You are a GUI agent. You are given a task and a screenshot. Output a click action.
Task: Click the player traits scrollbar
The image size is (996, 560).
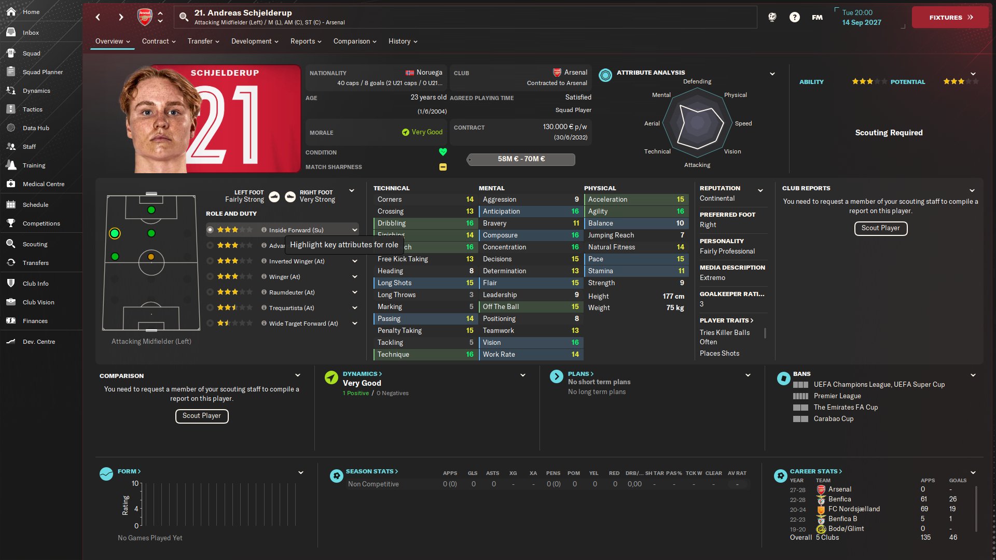click(765, 333)
